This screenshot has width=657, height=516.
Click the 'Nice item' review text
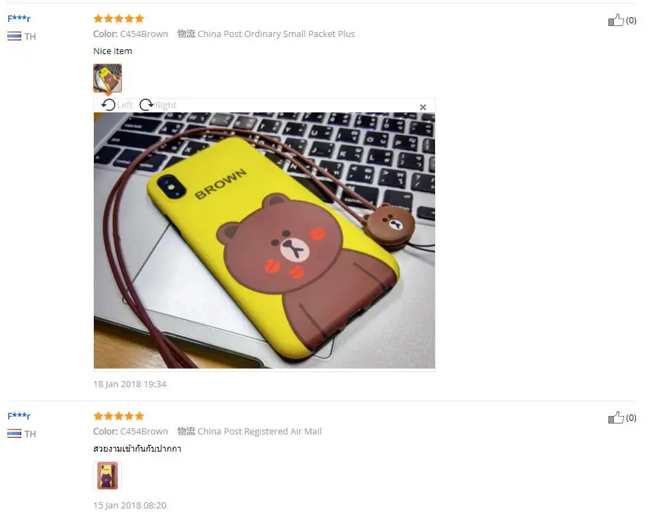click(113, 51)
